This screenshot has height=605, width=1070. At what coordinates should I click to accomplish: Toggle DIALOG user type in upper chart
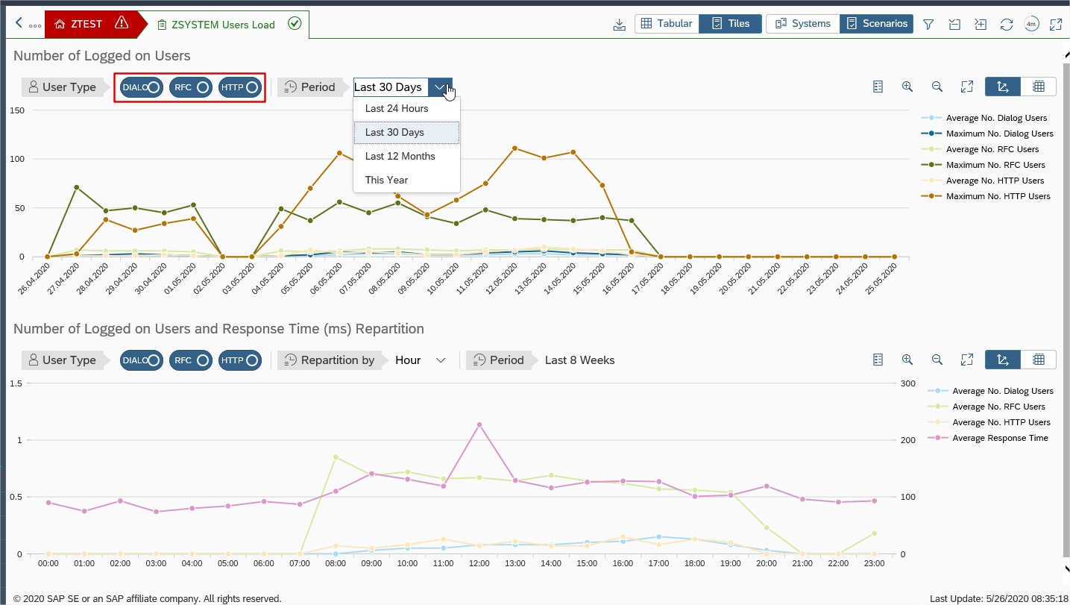tap(141, 87)
